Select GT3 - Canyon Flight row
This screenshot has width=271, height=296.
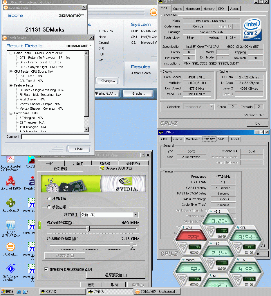pyautogui.click(x=41, y=67)
